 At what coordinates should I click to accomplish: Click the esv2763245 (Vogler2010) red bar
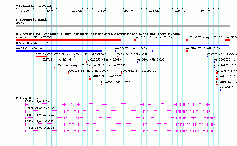click(42, 57)
